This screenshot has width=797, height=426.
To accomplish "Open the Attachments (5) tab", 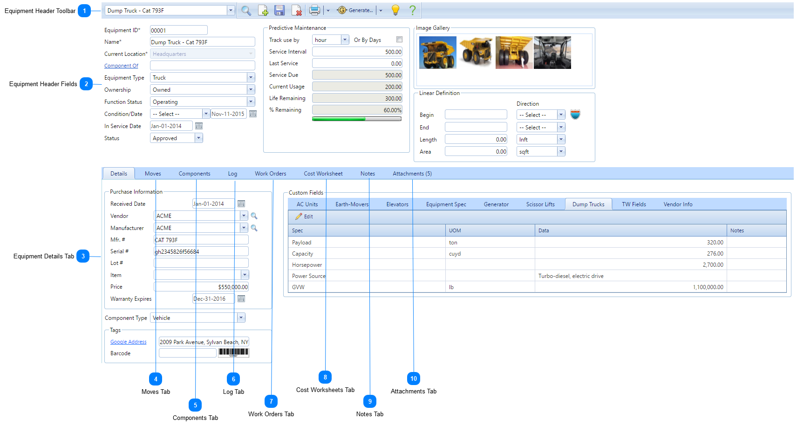I will pos(412,174).
